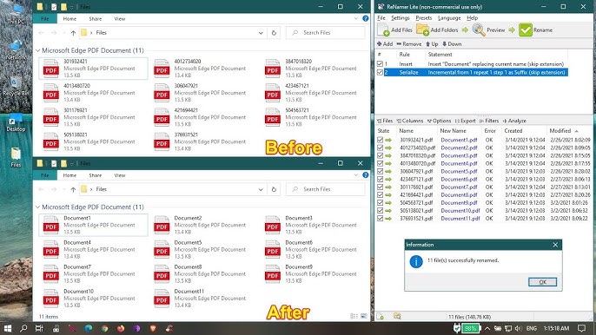Open Firefox from the taskbar

coord(121,328)
